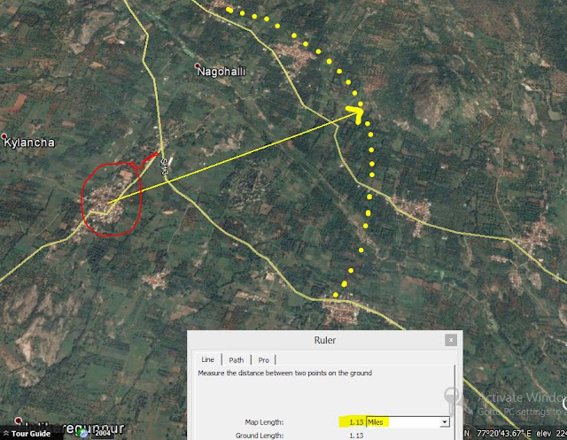567x440 pixels.
Task: Click the Ground Length value 1.13
Action: tap(356, 436)
